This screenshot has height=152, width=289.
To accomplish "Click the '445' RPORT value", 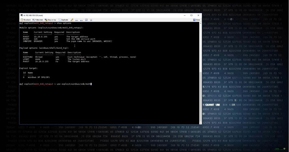I will point(36,39).
